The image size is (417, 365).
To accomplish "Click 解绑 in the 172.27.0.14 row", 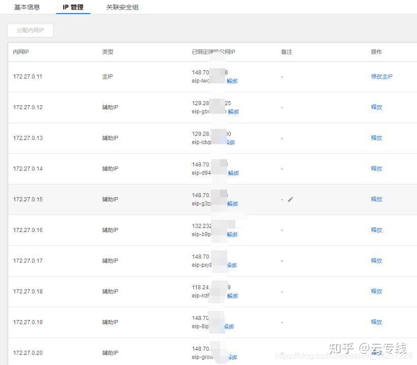I will (x=233, y=173).
